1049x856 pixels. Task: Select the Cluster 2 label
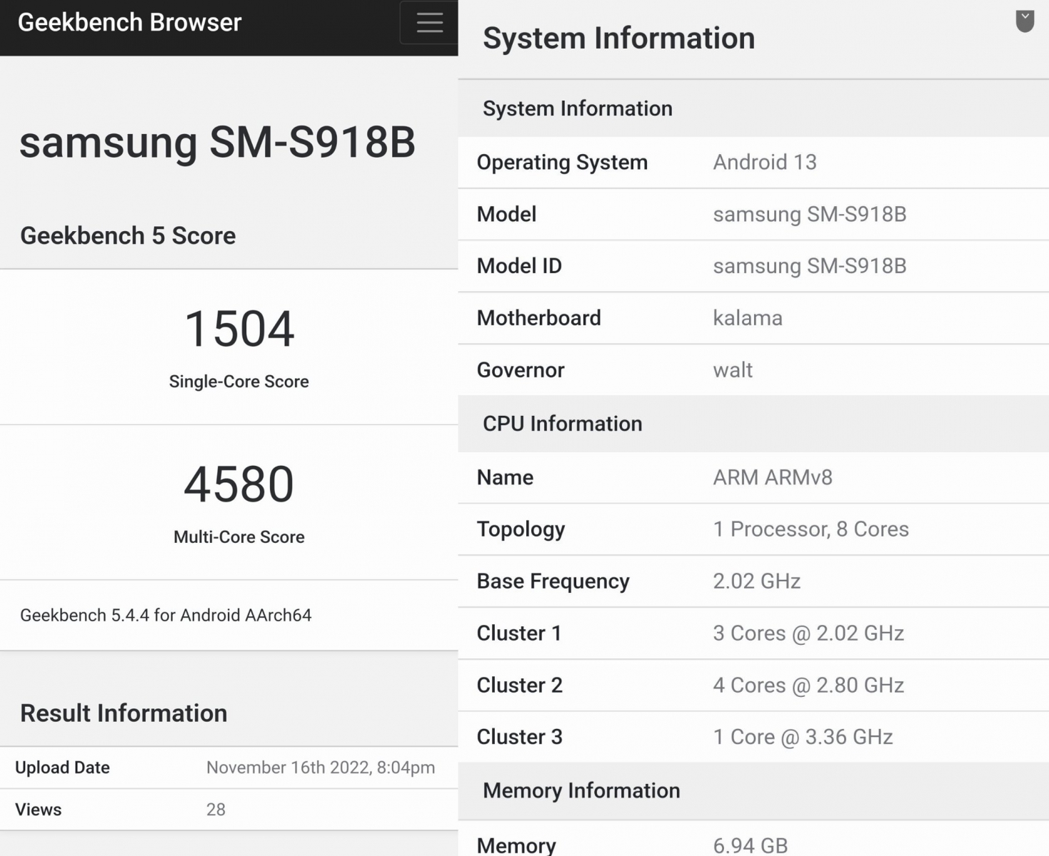[520, 686]
